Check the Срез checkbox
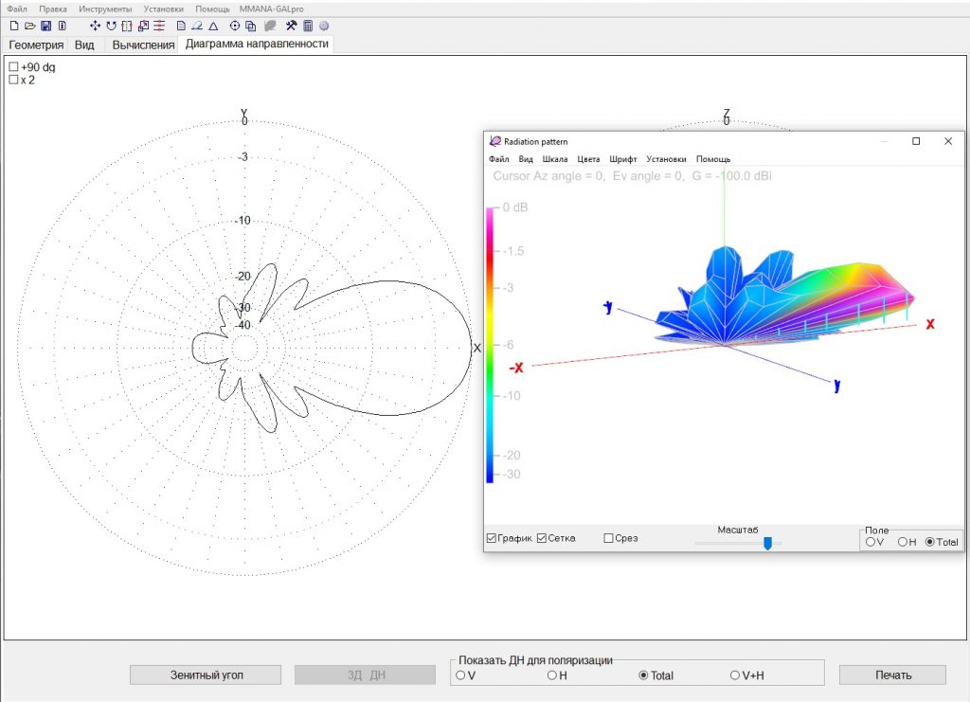Viewport: 970px width, 702px height. pos(609,538)
